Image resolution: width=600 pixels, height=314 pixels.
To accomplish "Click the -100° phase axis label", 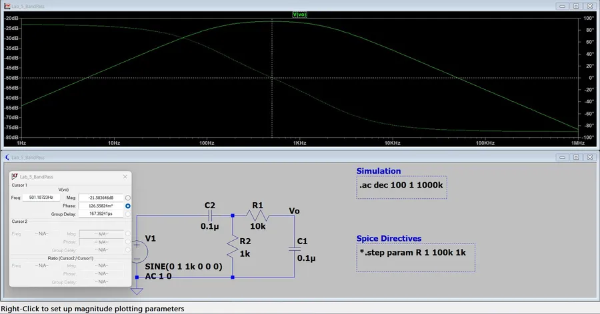I will click(588, 137).
